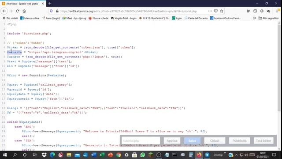Open Iscrizioni On Line bookmark
Viewport: 282px width, 159px height.
coord(225,18)
